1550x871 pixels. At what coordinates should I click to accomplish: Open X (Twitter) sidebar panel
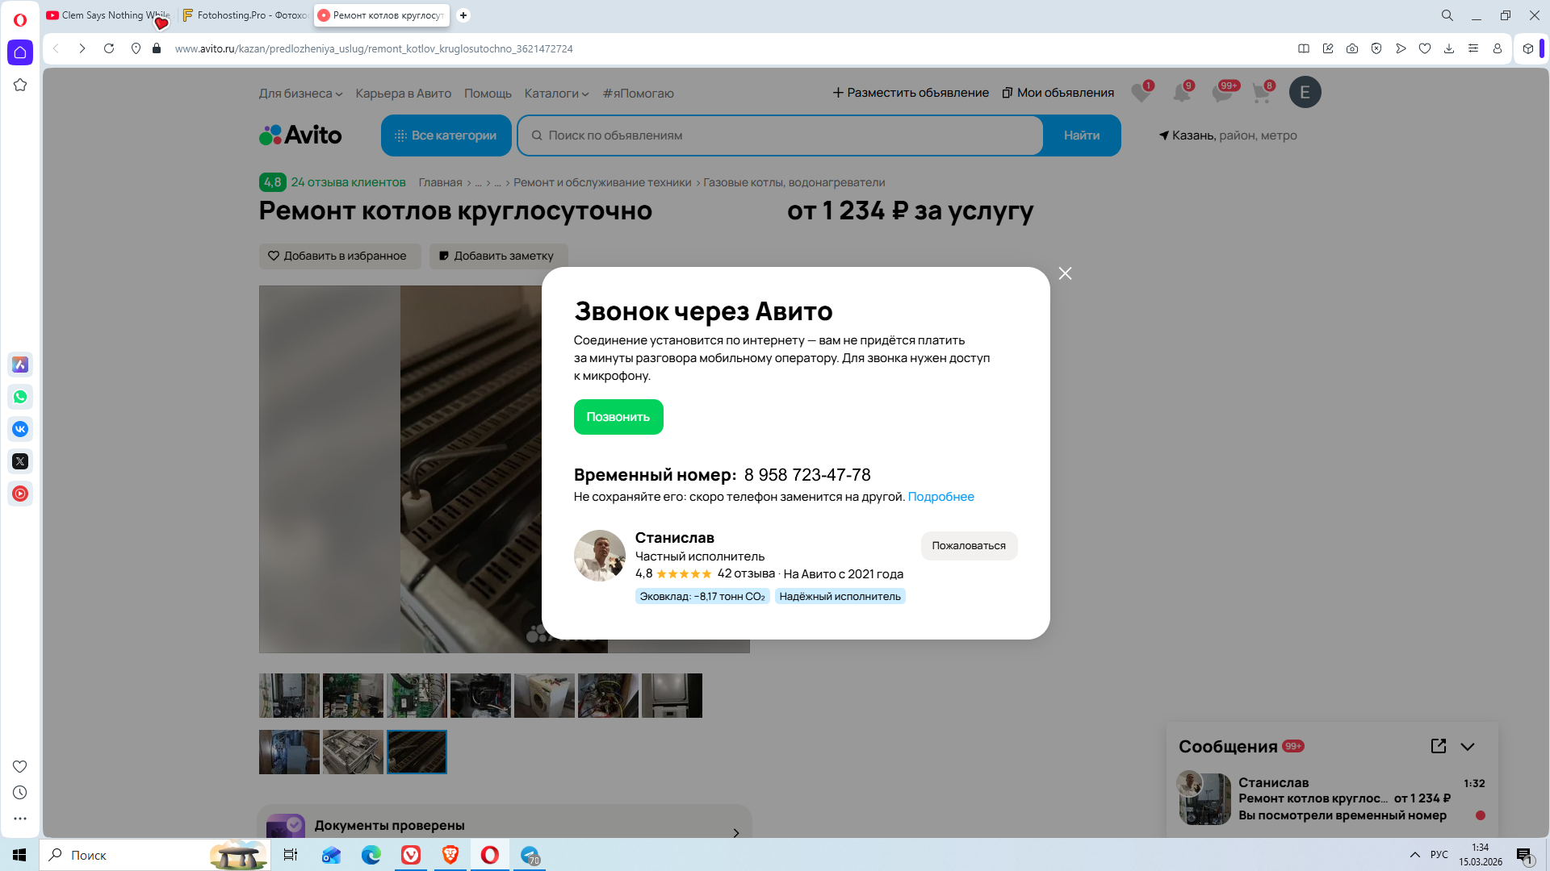(x=20, y=461)
